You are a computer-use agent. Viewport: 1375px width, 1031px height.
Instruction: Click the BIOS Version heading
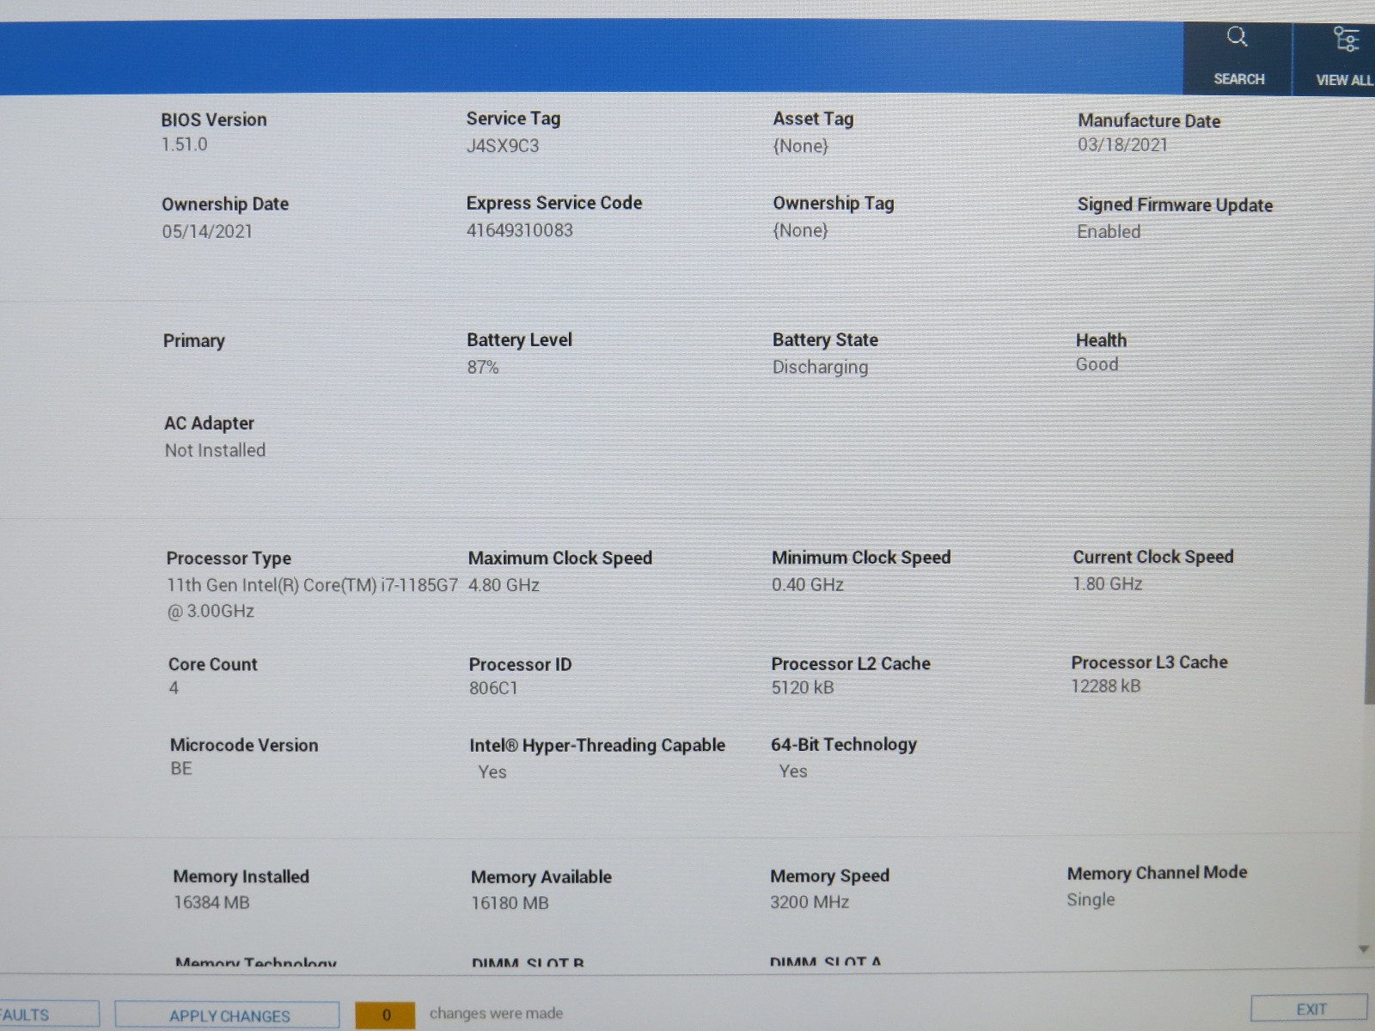[x=213, y=120]
